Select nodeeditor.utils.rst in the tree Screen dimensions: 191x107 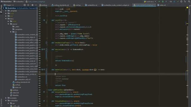(24, 80)
